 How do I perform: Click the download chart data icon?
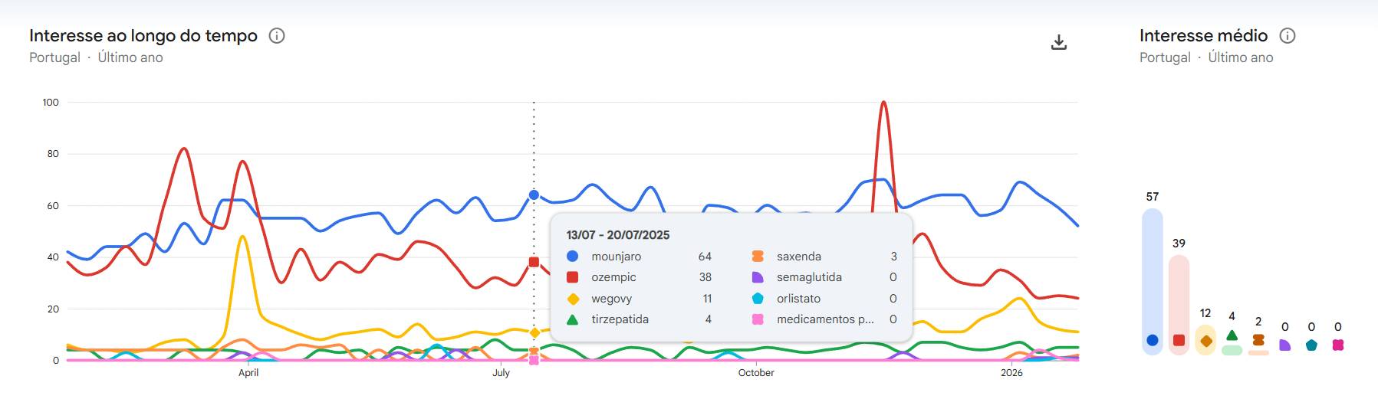(x=1058, y=42)
